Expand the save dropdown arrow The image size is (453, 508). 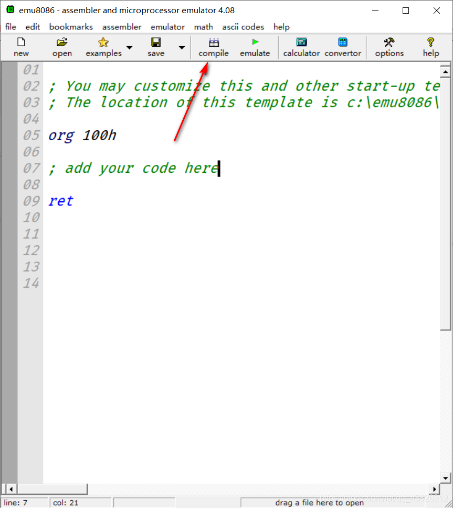pyautogui.click(x=182, y=48)
